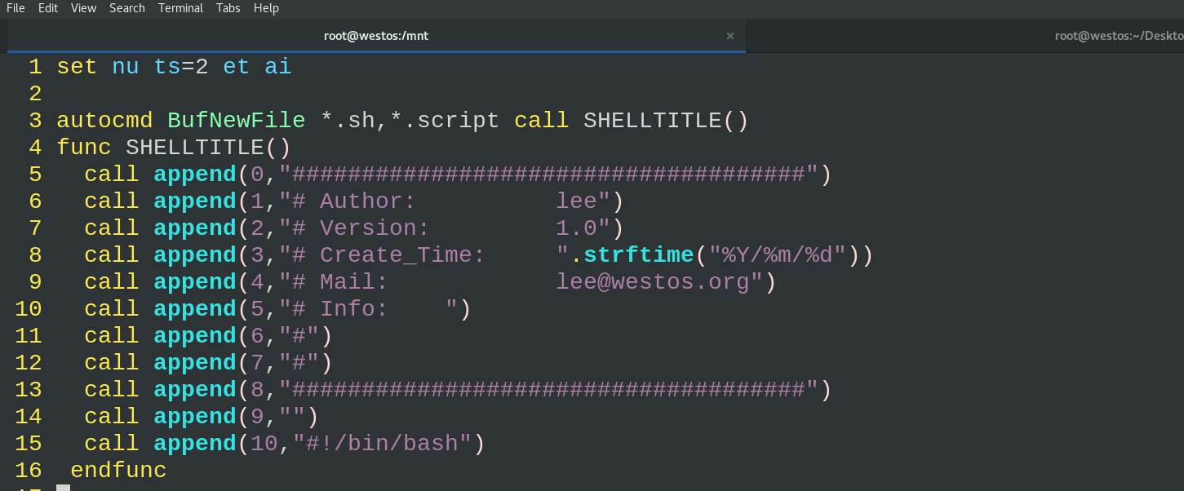Open the Search menu
This screenshot has width=1184, height=491.
click(x=126, y=8)
